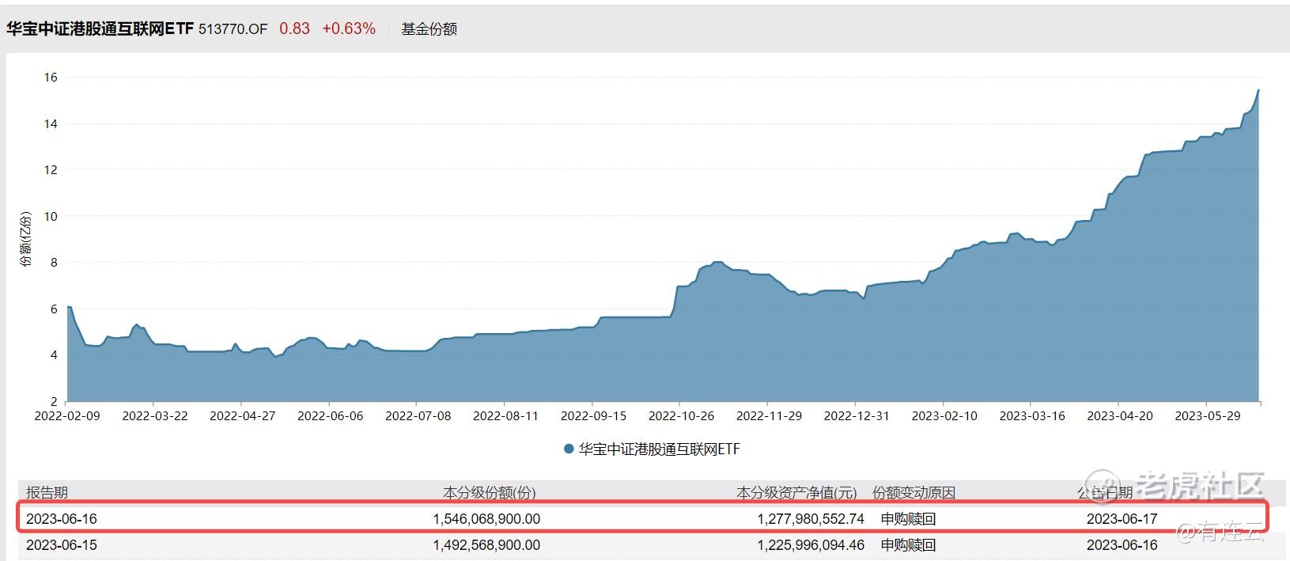This screenshot has height=561, width=1290.
Task: Click the announcement date 2023-06-17
Action: (1122, 519)
